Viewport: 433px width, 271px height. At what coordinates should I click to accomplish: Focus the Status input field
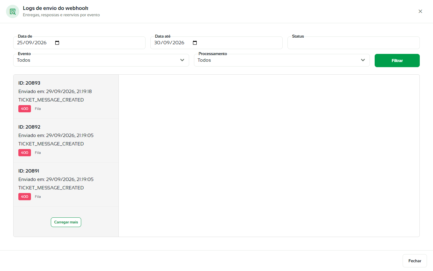[x=354, y=43]
